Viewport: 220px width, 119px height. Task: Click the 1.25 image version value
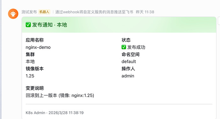30,76
